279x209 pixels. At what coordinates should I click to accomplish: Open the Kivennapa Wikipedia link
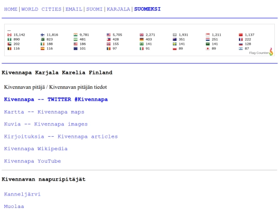(x=36, y=149)
